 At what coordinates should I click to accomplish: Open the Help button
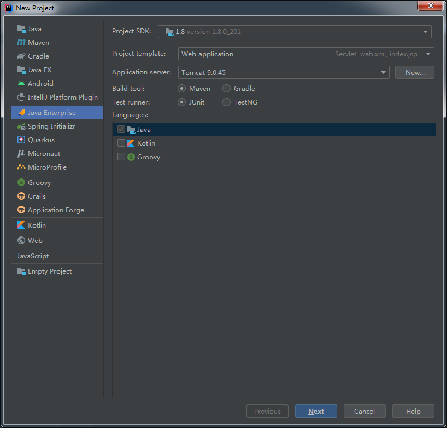(413, 411)
